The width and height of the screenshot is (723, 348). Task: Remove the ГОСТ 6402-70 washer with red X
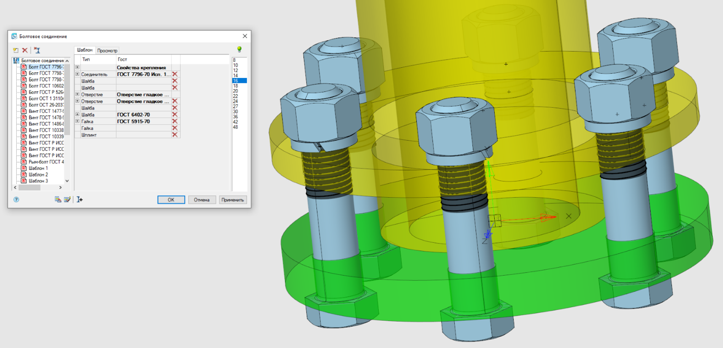[175, 115]
